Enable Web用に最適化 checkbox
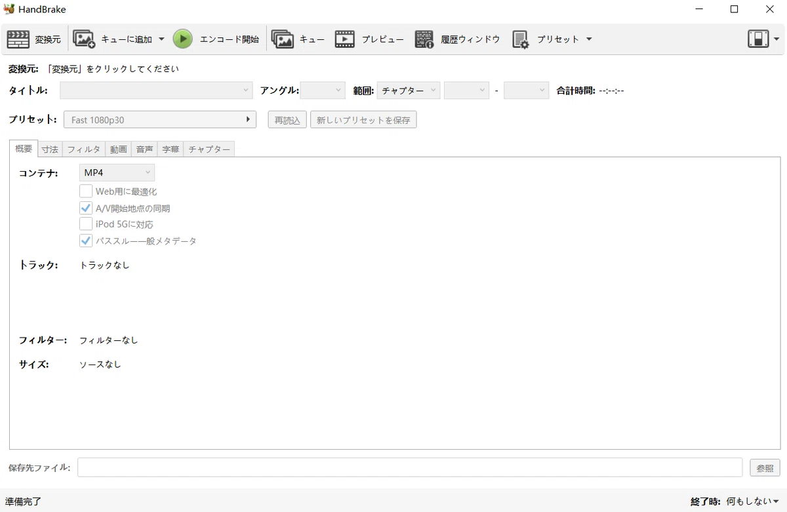787x512 pixels. click(86, 191)
